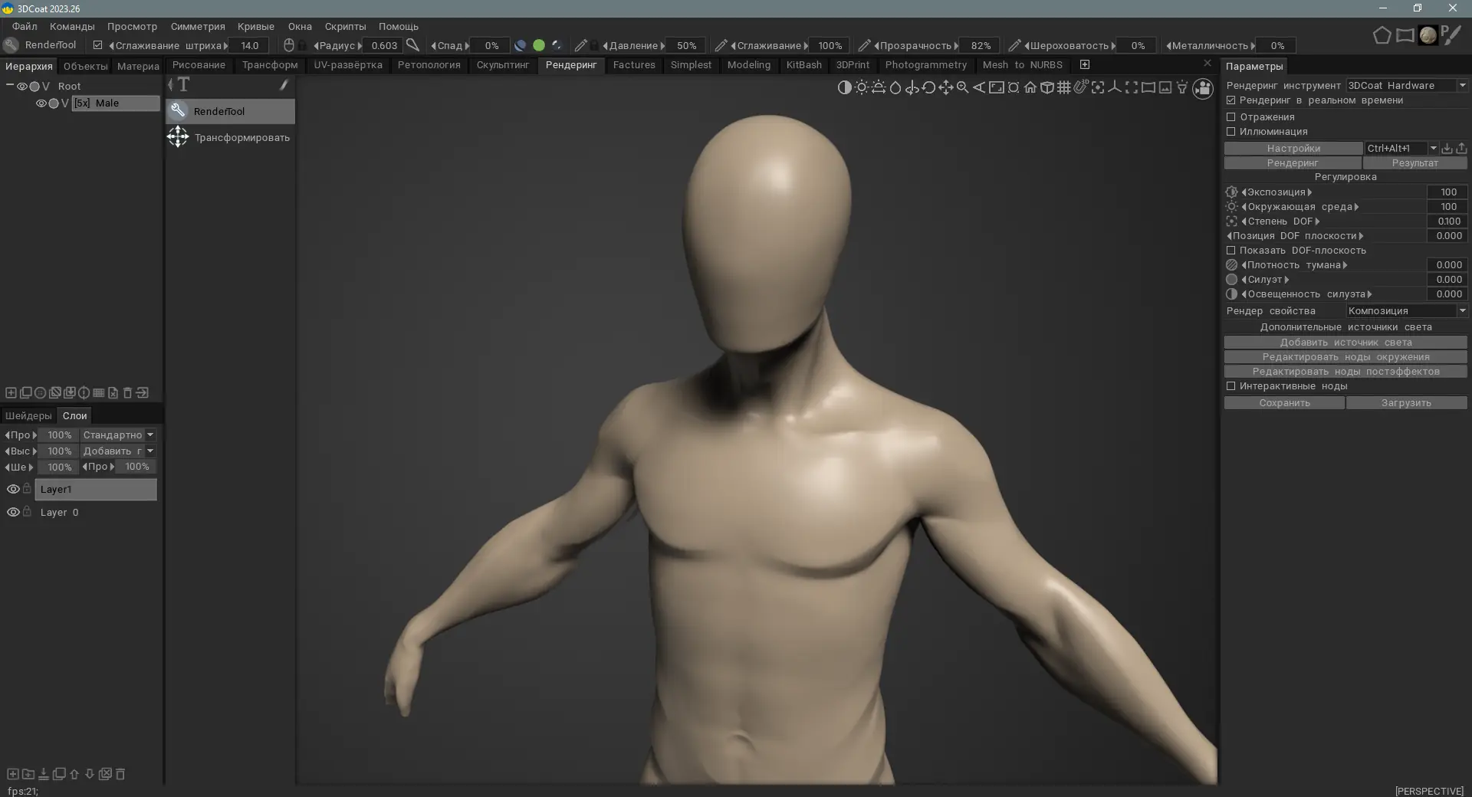The height and width of the screenshot is (797, 1472).
Task: Click the circled camera icon in viewport toolbar
Action: [1202, 89]
